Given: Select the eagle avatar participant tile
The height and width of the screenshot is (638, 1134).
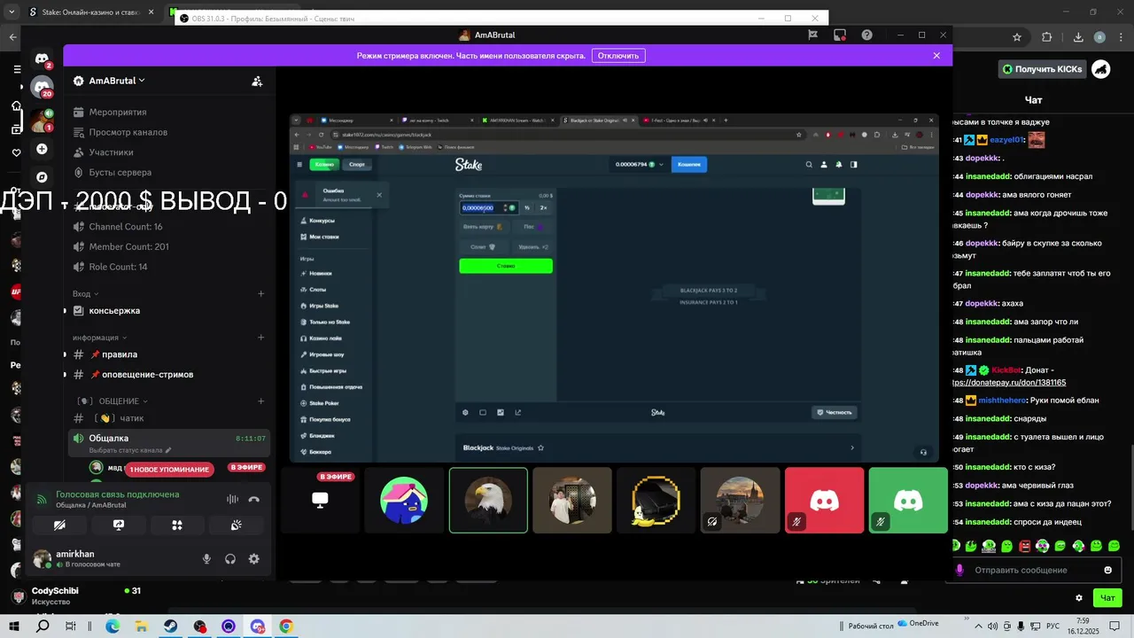Looking at the screenshot, I should pyautogui.click(x=488, y=501).
